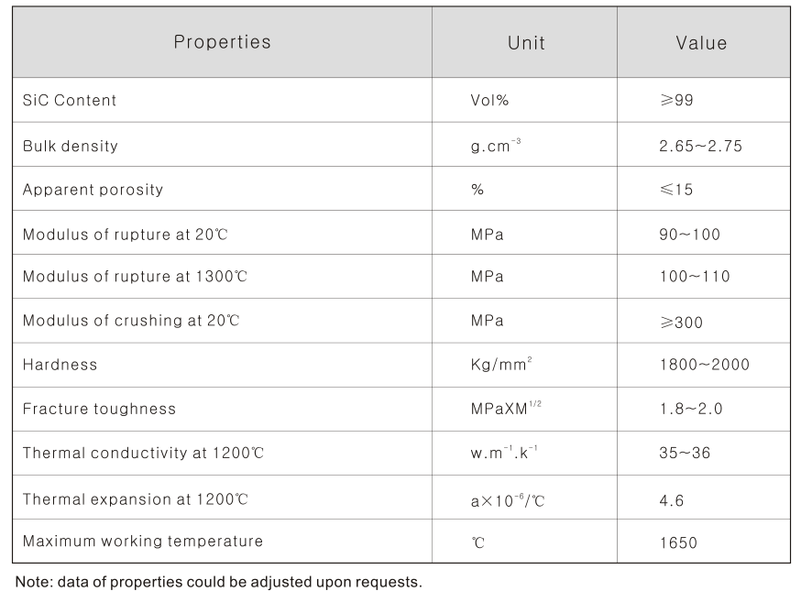The width and height of the screenshot is (801, 613).
Task: Select the Hardness row label
Action: coord(60,365)
